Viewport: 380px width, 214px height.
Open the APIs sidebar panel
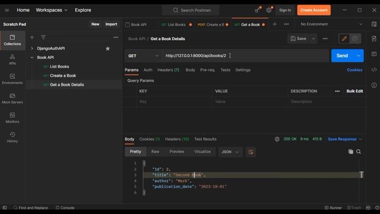click(12, 59)
